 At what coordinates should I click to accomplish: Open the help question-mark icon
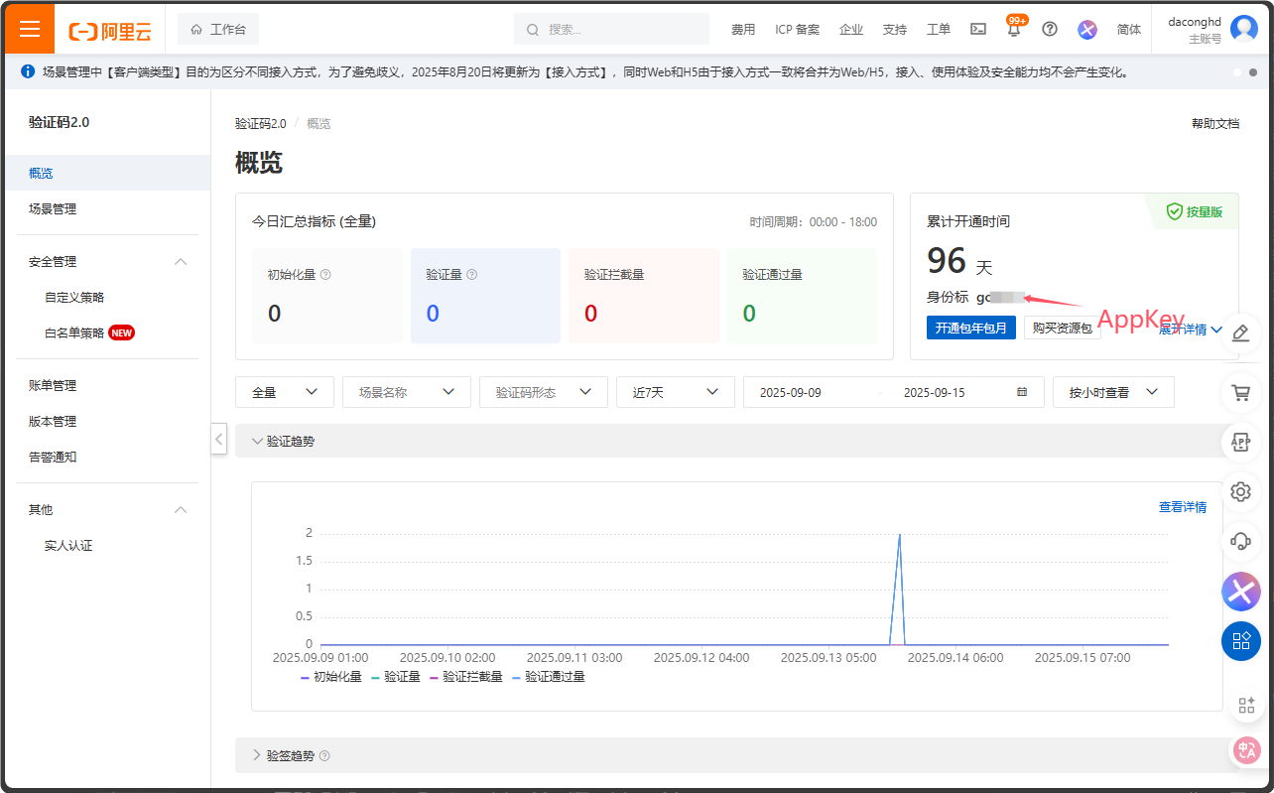[1050, 29]
